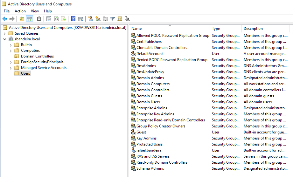Open the View menu
Viewport: 293px width, 177px height.
[35, 11]
